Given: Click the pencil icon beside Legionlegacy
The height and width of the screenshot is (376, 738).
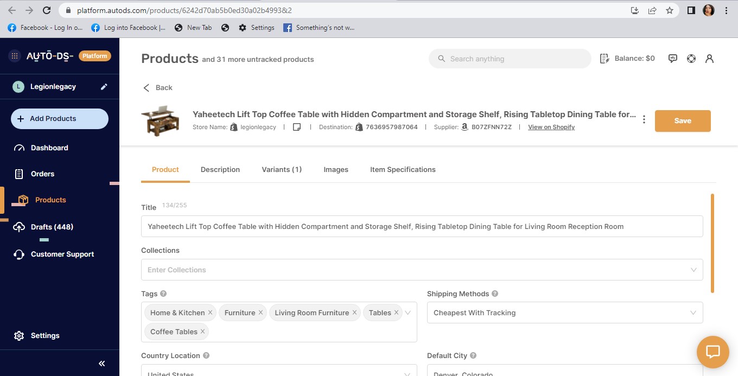Looking at the screenshot, I should pyautogui.click(x=104, y=87).
